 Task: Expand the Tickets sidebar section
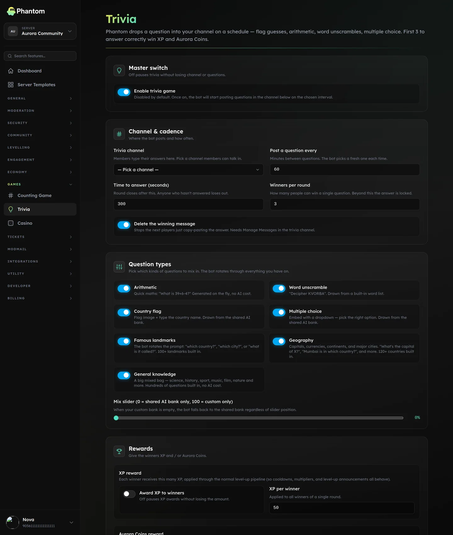click(40, 237)
